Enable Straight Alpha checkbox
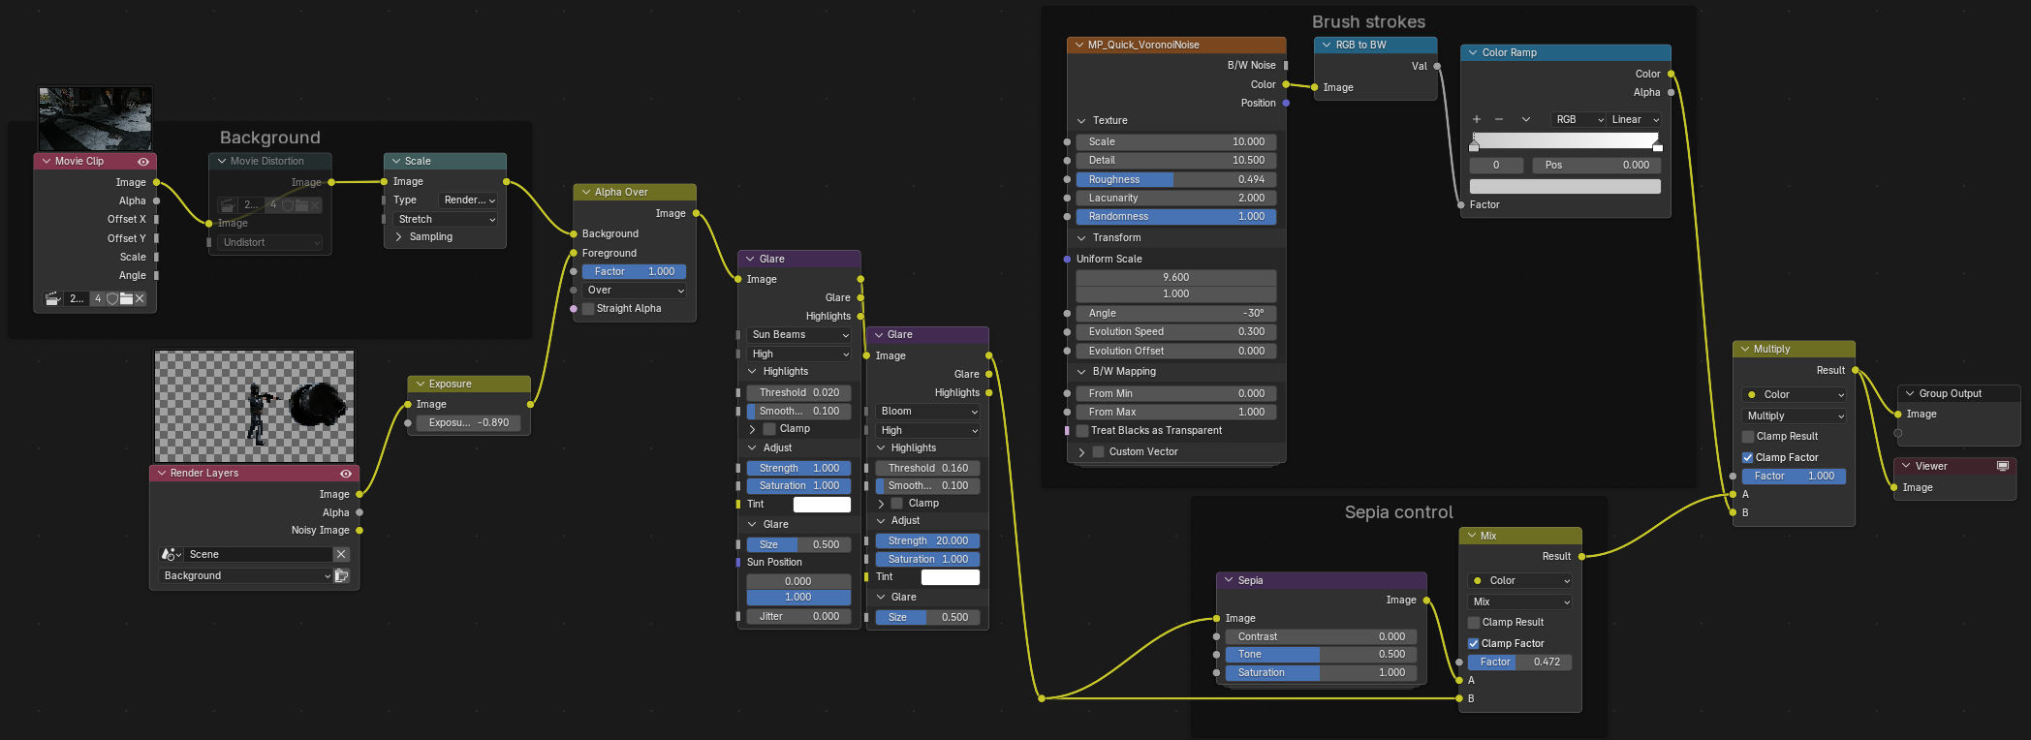The image size is (2031, 740). [587, 308]
